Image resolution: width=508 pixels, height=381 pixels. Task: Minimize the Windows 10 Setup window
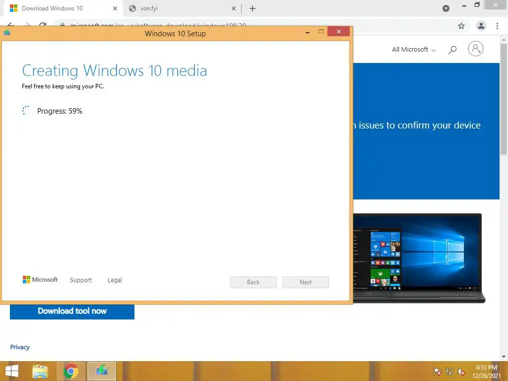coord(308,32)
